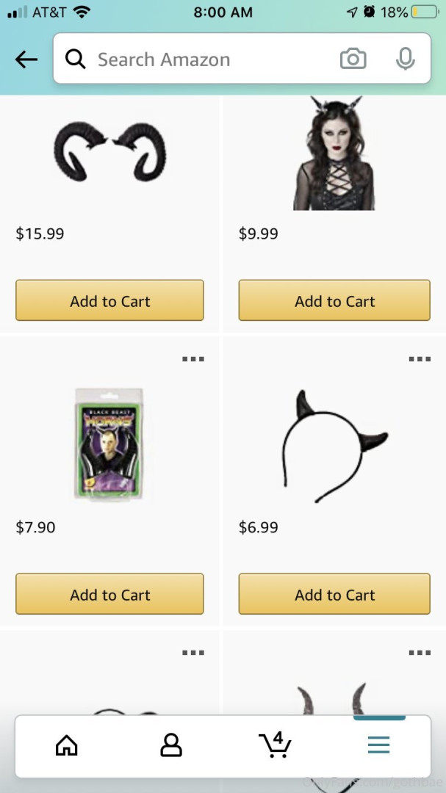Open the account profile icon
This screenshot has width=446, height=793.
click(x=171, y=745)
